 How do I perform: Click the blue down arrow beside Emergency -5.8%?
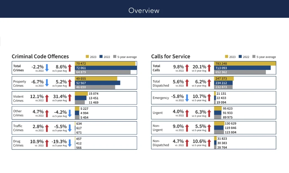coord(187,98)
